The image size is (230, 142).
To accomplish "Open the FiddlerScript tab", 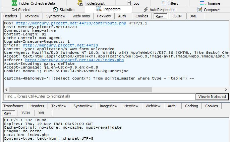I will (91, 3).
